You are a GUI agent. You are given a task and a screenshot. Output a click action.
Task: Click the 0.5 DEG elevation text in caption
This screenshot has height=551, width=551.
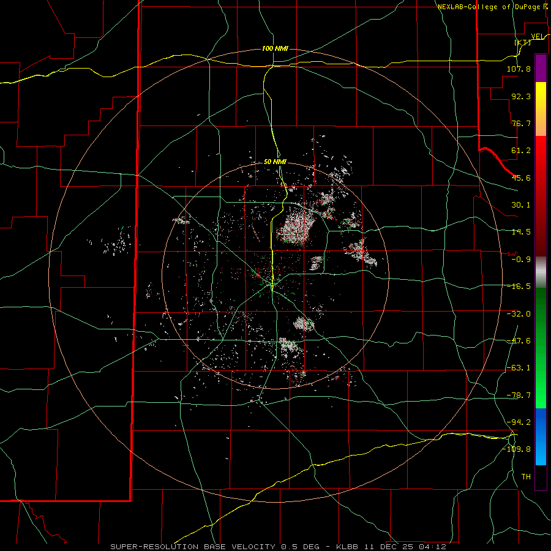click(300, 547)
